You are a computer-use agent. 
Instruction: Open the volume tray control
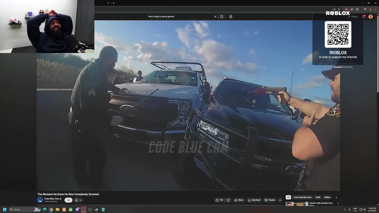[x=364, y=209]
